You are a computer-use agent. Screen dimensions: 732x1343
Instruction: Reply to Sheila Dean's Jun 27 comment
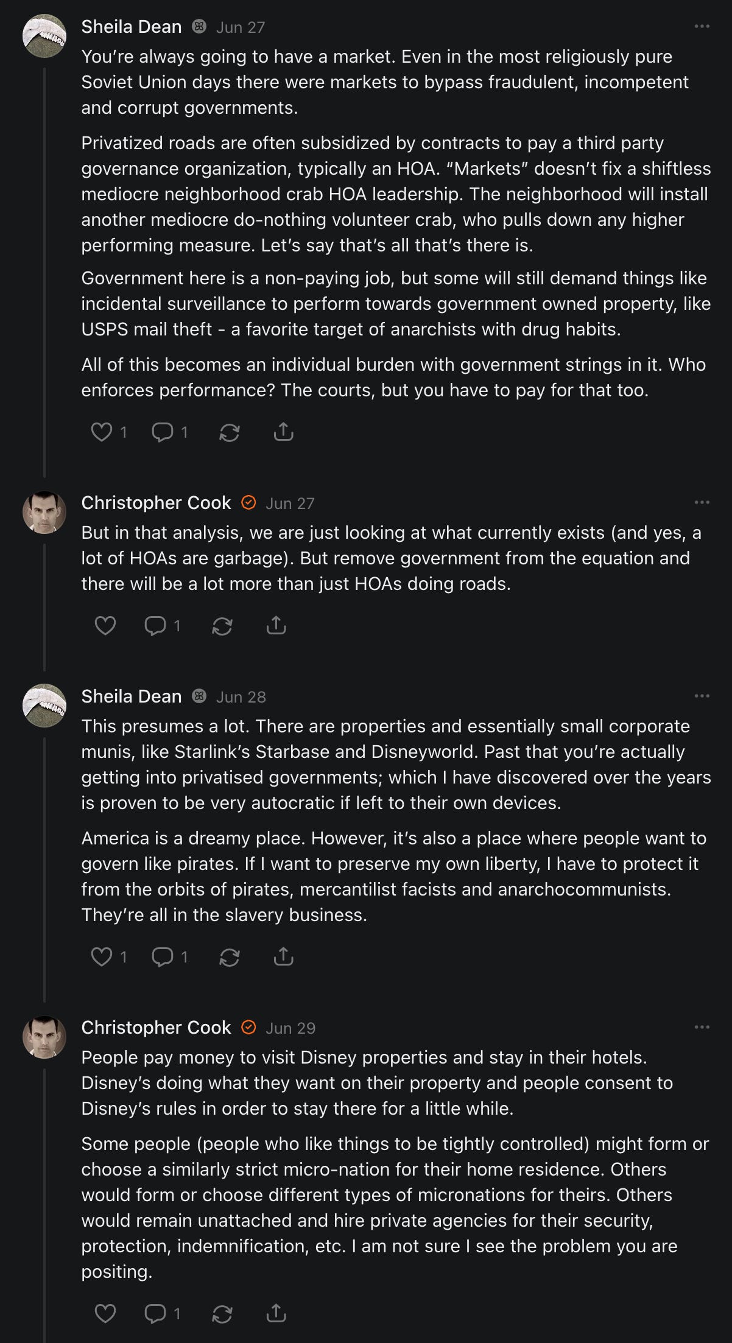pyautogui.click(x=163, y=432)
